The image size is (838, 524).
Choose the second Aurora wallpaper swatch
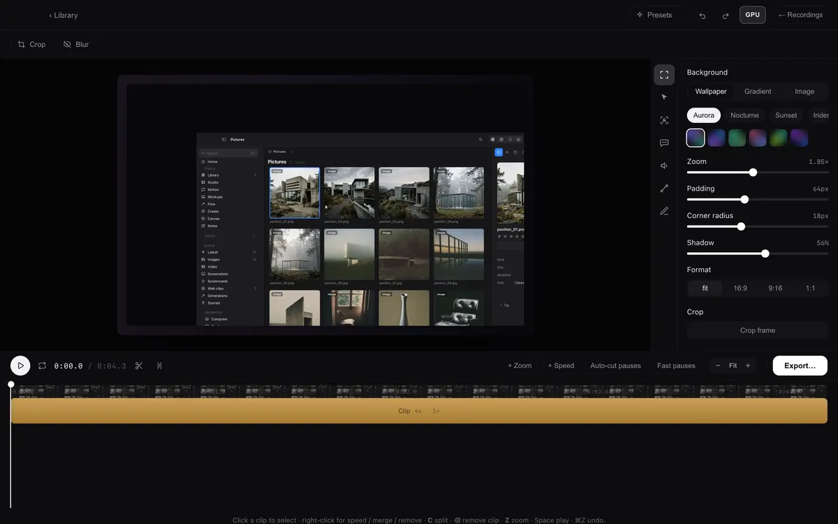click(x=716, y=138)
